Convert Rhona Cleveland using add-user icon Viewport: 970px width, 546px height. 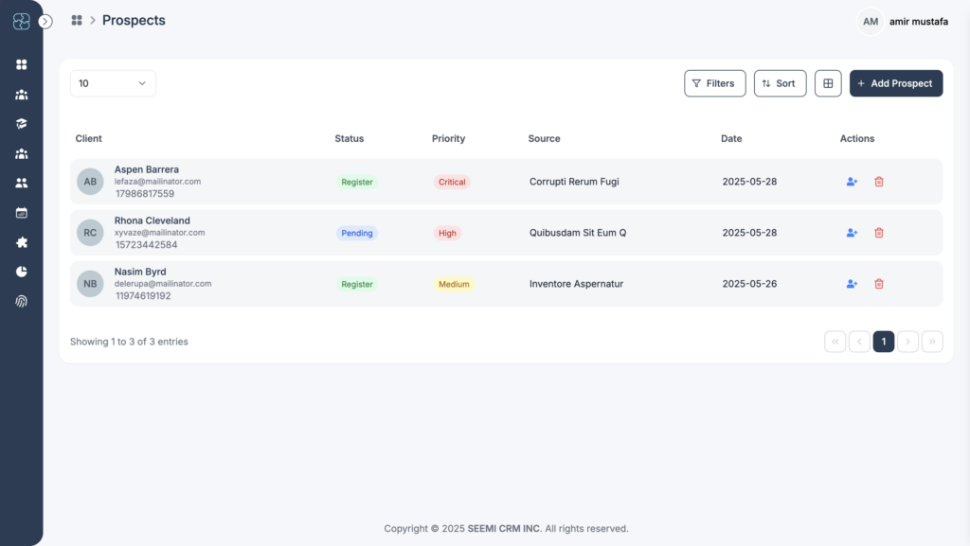[x=852, y=233]
